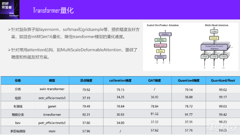Select the yellow Scale block

coord(160,51)
